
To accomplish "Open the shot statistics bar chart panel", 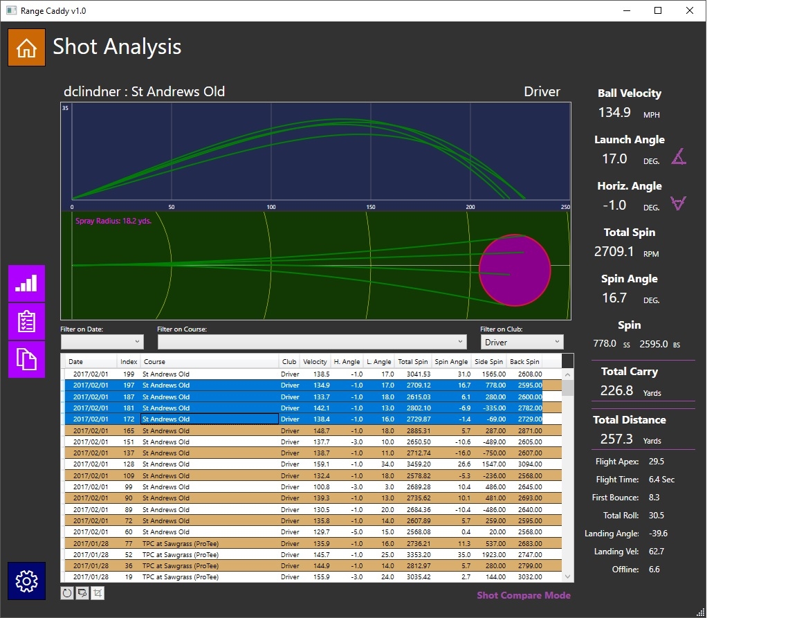I will [x=26, y=282].
